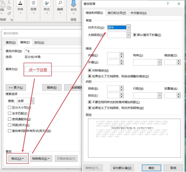The image size is (186, 172).
Task: Open the 行距 line spacing dropdown
Action: [x=159, y=95]
